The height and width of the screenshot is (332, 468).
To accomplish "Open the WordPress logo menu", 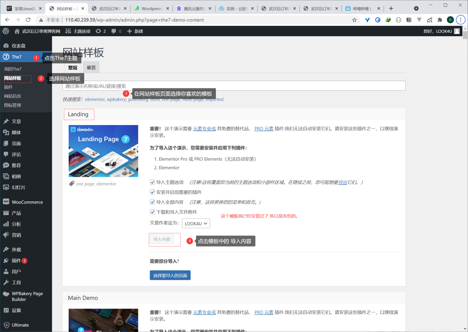I will [x=6, y=31].
